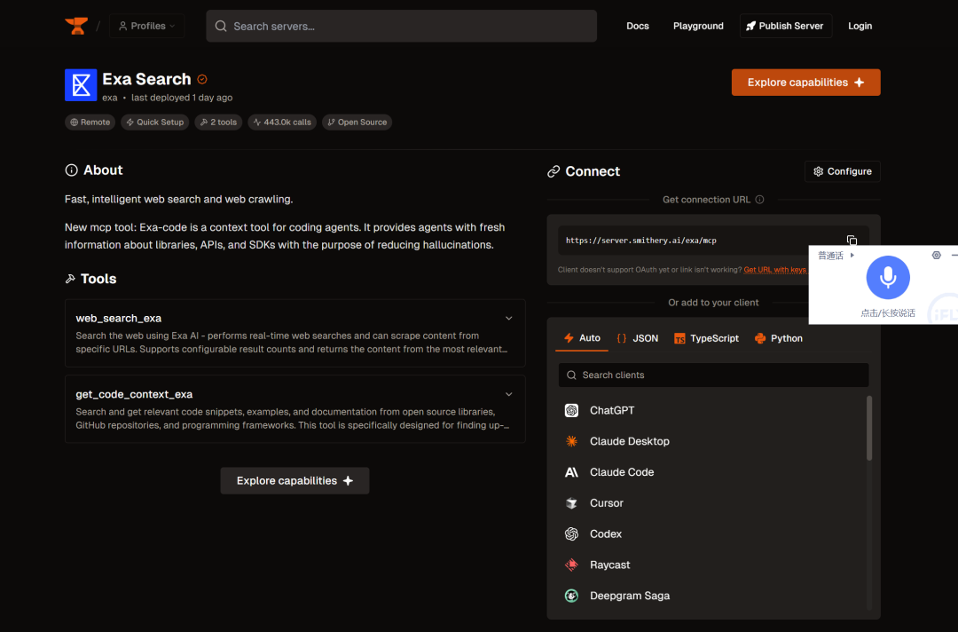Click the 443.0k calls tag
The image size is (958, 632).
(x=282, y=122)
